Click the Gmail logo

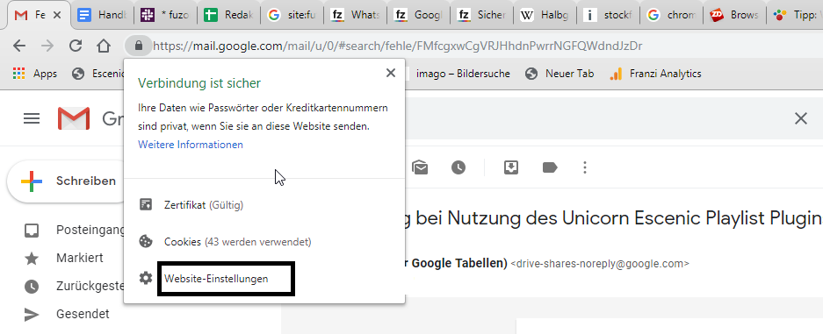(74, 118)
